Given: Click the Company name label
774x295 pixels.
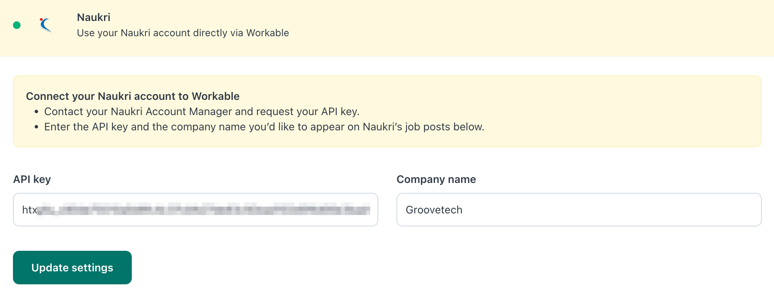Looking at the screenshot, I should 436,179.
